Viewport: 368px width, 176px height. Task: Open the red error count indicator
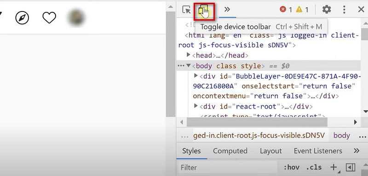[286, 10]
